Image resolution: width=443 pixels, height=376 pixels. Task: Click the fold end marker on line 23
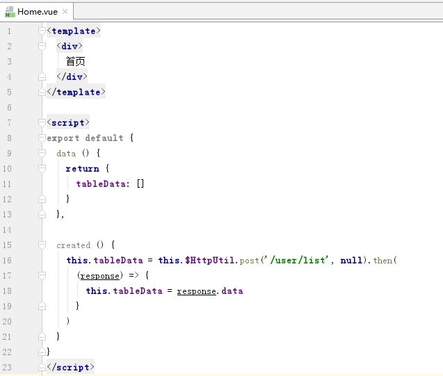pos(42,367)
